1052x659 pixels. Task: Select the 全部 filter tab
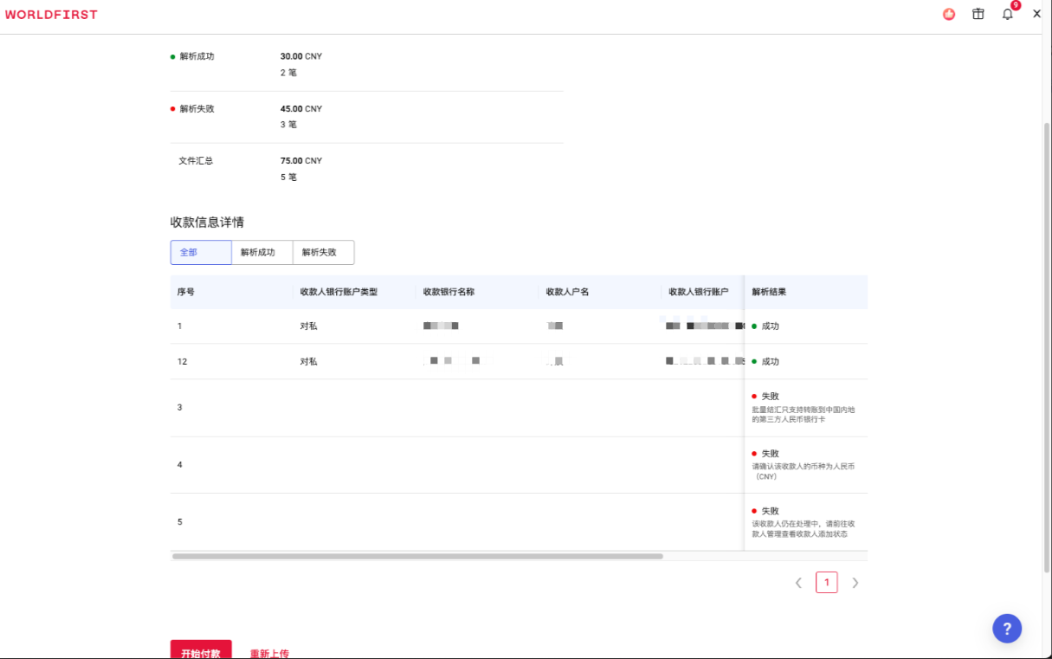pos(200,252)
